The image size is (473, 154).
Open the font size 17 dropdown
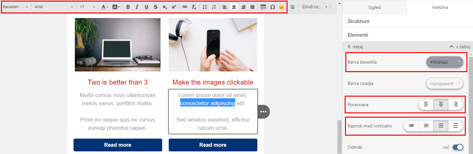[87, 7]
